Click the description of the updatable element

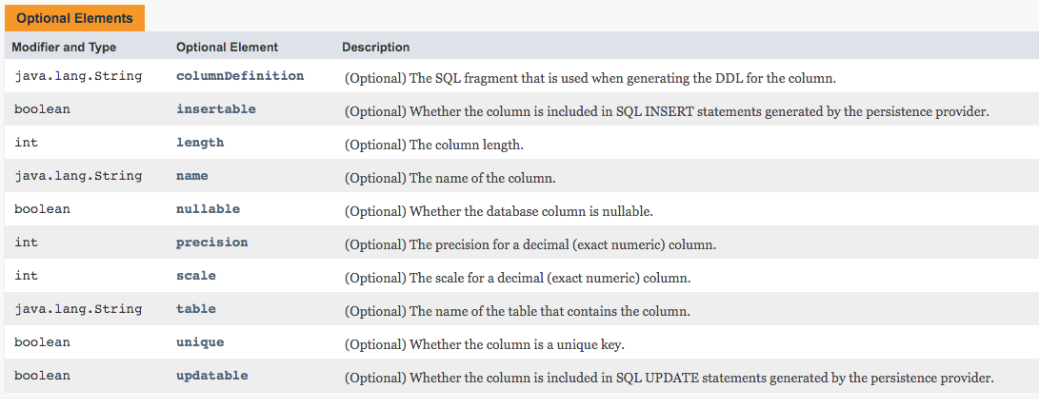point(669,377)
